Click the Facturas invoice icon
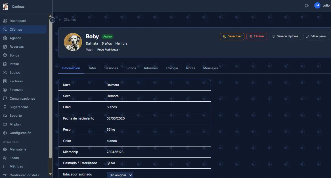This screenshot has height=178, width=331. pyautogui.click(x=5, y=81)
